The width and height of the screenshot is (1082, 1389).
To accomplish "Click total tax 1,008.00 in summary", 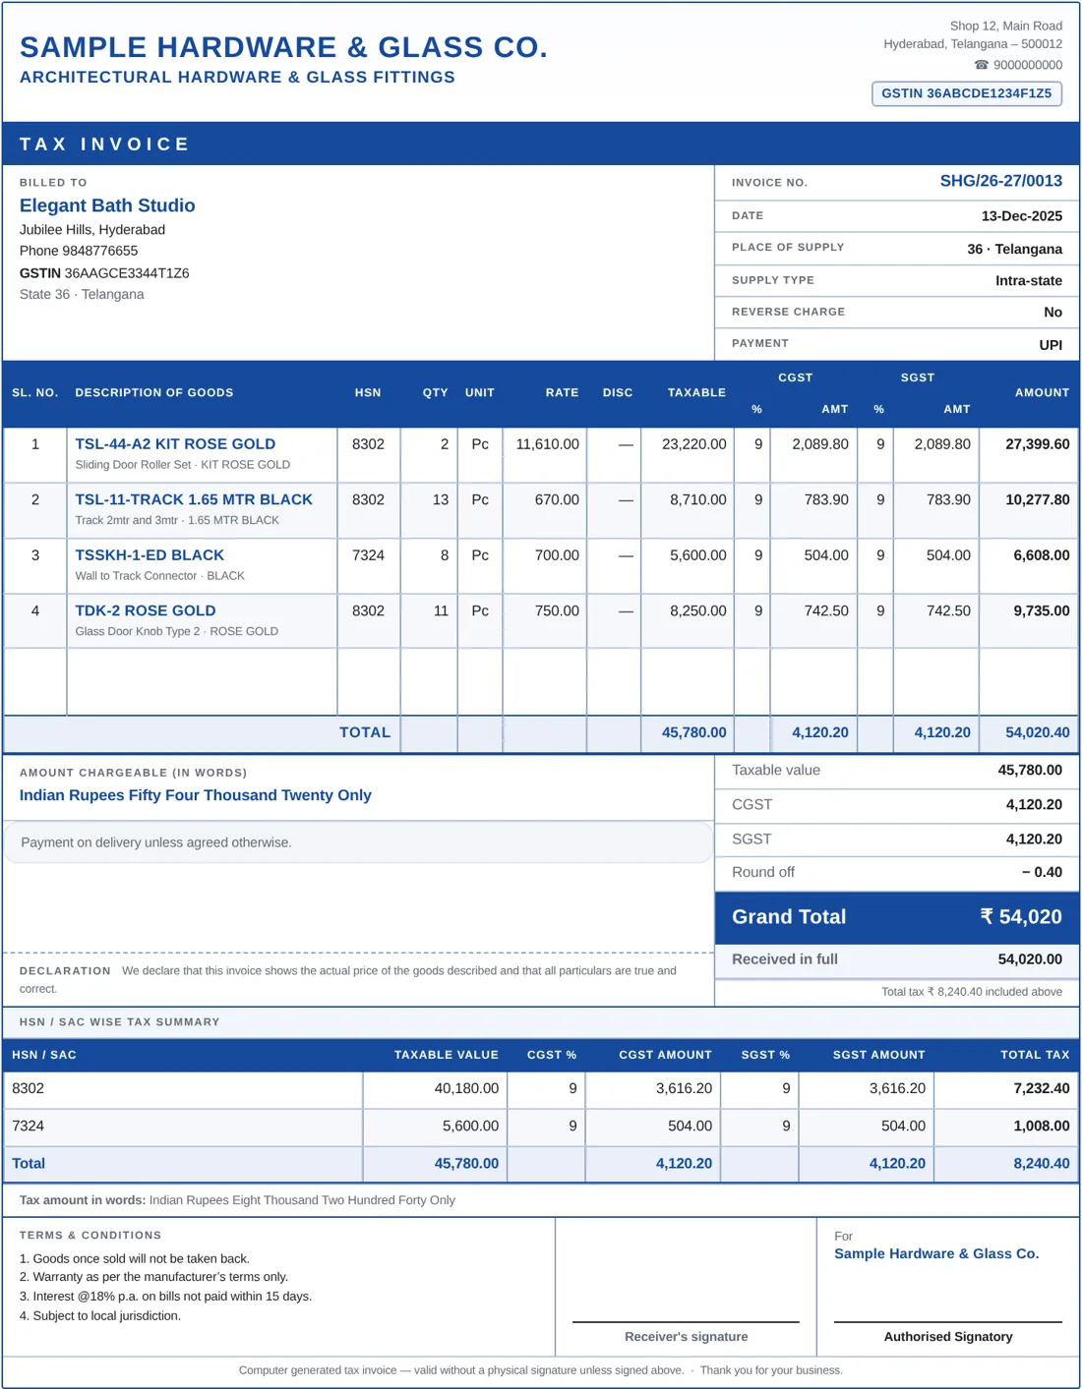I will tap(1042, 1127).
